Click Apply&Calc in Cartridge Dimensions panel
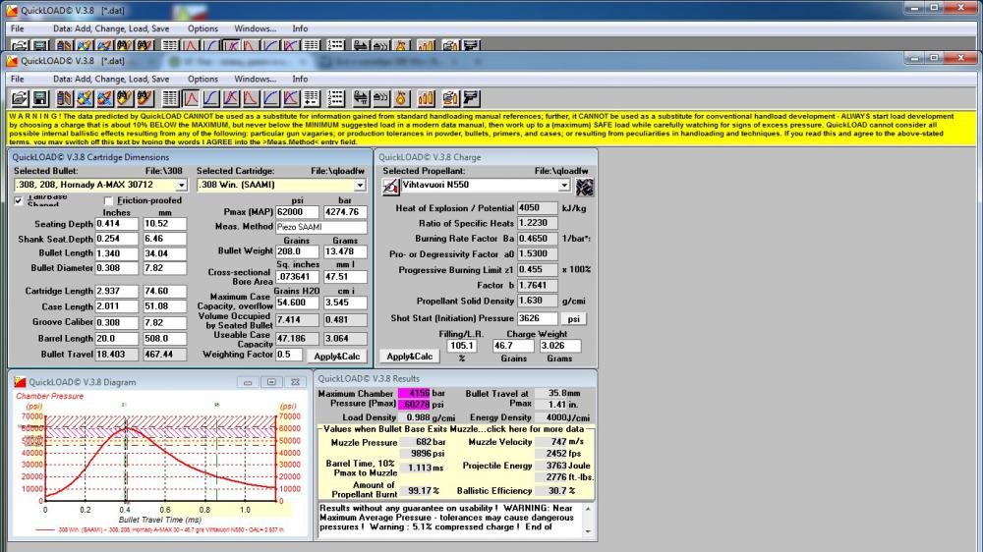The image size is (983, 552). click(336, 356)
